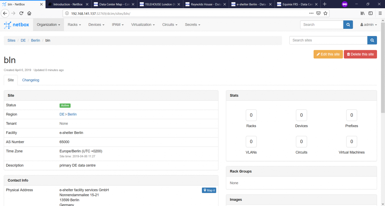The image size is (385, 206).
Task: Open the map via the Map it pin
Action: [x=209, y=190]
